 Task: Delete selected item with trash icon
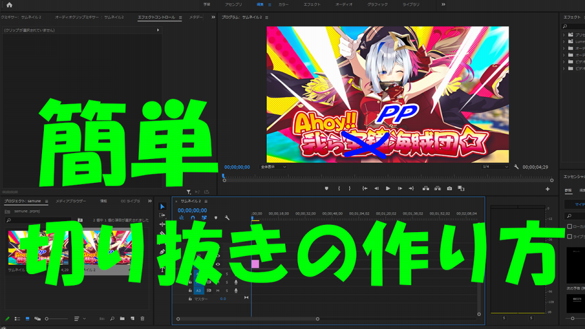[x=143, y=319]
